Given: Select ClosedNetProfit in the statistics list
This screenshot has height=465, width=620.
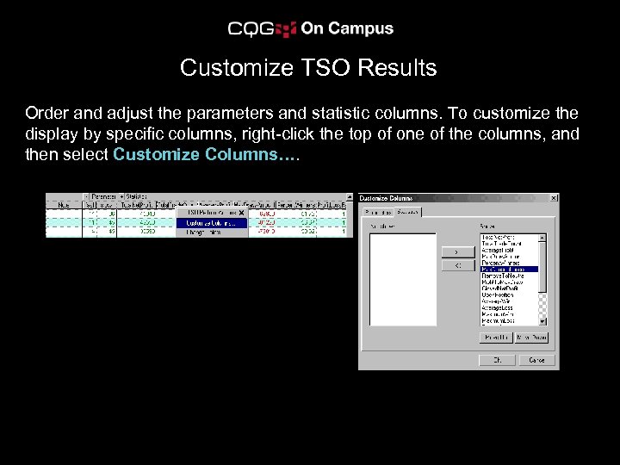Looking at the screenshot, I should 509,288.
